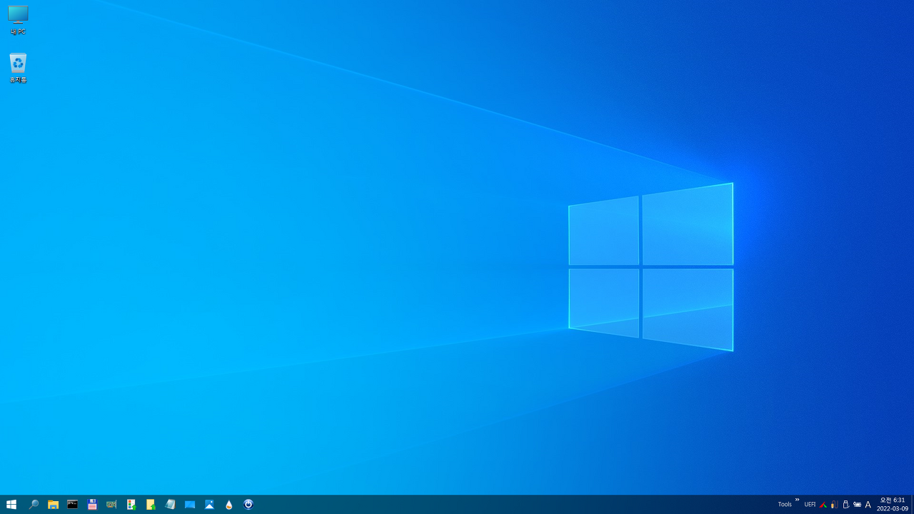914x514 pixels.
Task: Click the checklist with green arrow icon
Action: (x=131, y=504)
